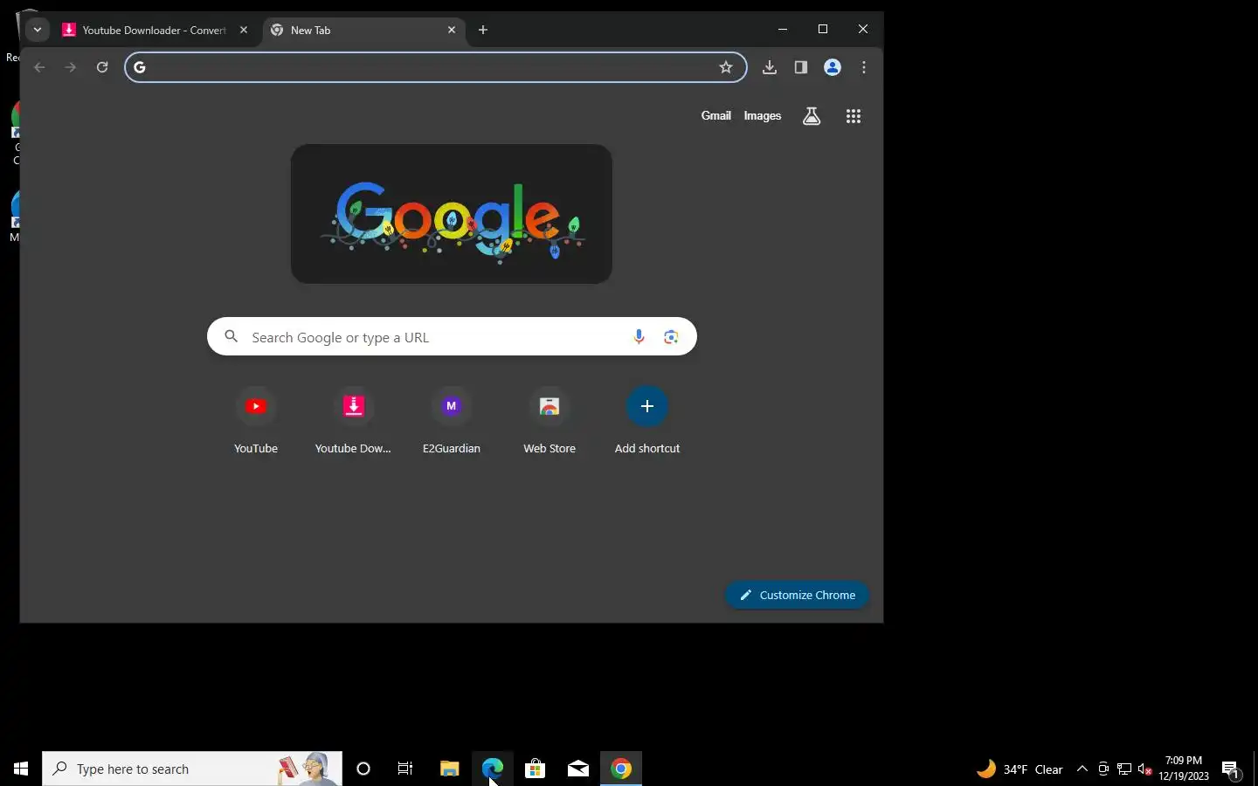Open the network status tray icon
1258x786 pixels.
pos(1124,769)
